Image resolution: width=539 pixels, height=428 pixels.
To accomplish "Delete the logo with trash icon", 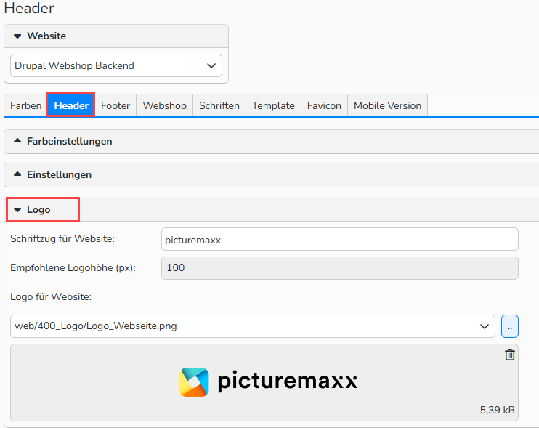I will [x=510, y=355].
